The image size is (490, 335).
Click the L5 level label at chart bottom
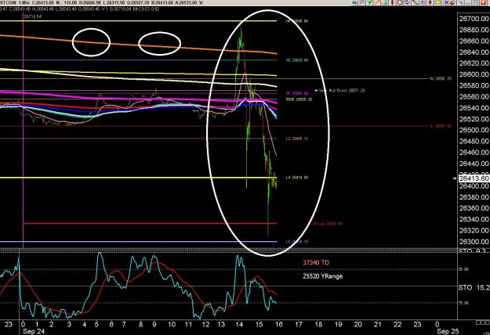click(297, 242)
